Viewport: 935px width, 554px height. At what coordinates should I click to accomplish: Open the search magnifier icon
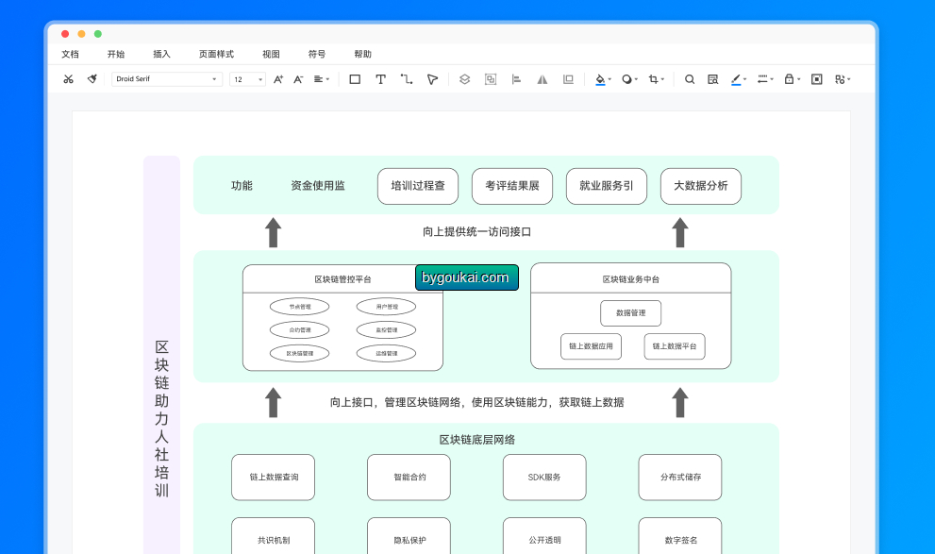(690, 79)
